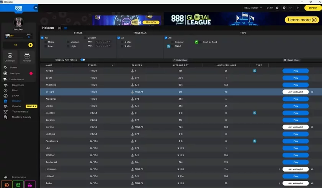Click Learn more on Global League banner
Viewport: 322px width, 188px height.
pyautogui.click(x=302, y=20)
